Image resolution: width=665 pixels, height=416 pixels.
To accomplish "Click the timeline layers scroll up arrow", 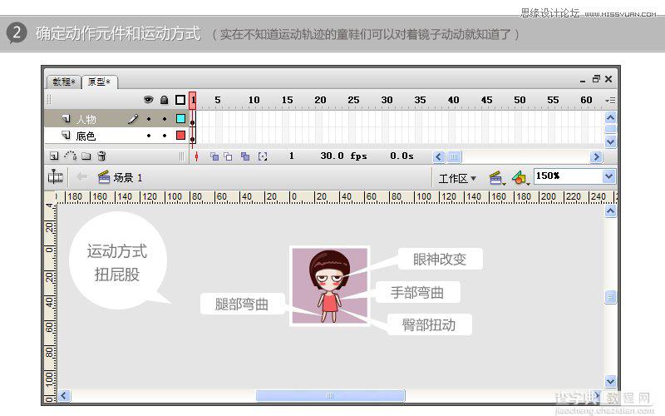I will coord(610,117).
